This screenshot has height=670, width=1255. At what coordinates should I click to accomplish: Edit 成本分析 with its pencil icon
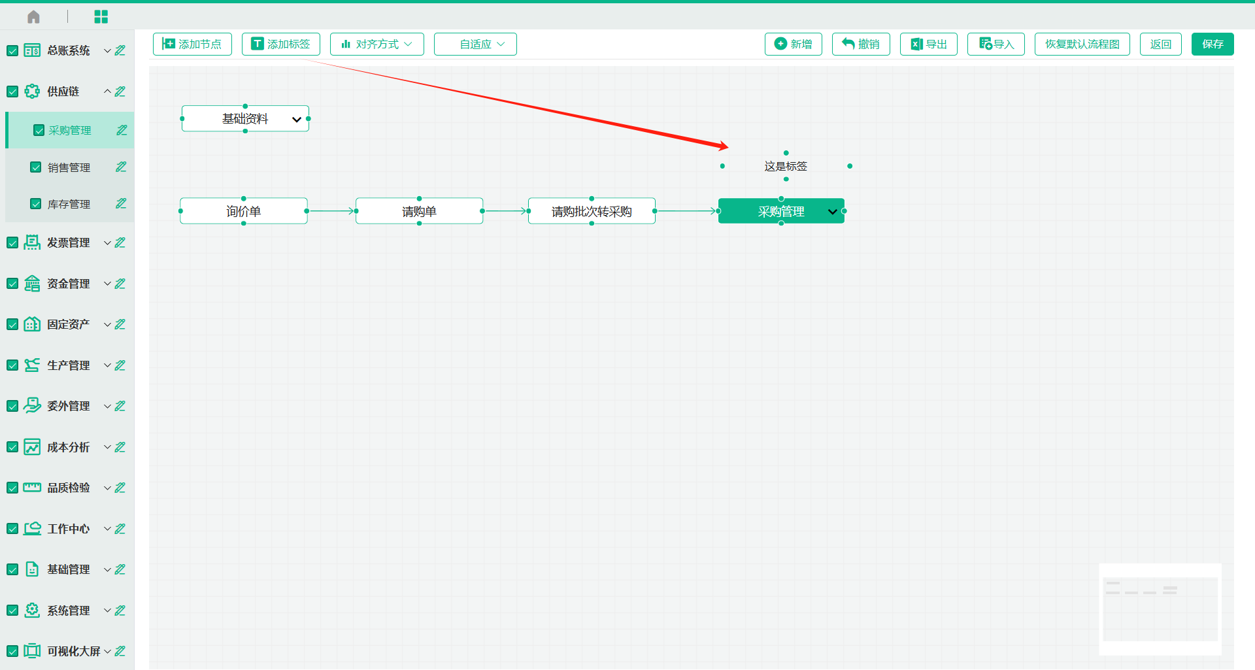click(x=120, y=447)
